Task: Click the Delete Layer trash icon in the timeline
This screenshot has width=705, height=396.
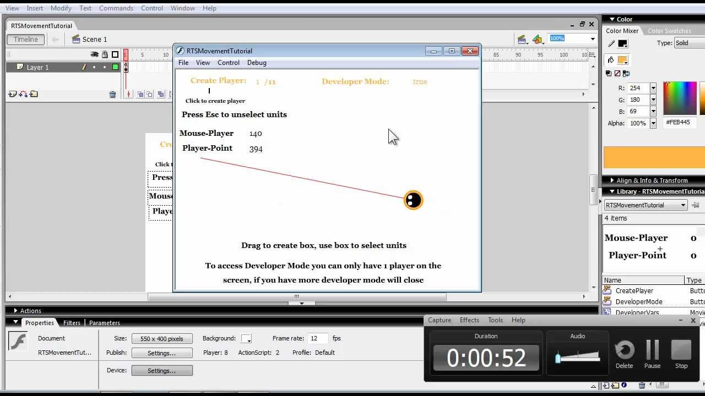Action: pos(113,95)
